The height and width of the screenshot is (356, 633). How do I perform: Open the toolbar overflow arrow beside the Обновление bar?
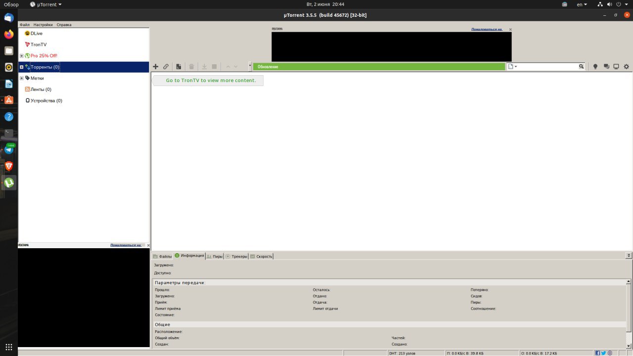tap(250, 65)
